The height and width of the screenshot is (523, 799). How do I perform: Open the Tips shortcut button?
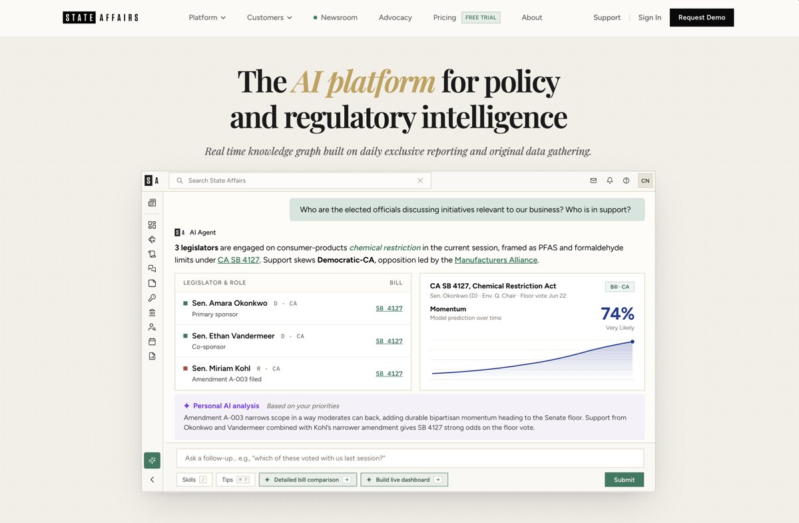click(236, 480)
